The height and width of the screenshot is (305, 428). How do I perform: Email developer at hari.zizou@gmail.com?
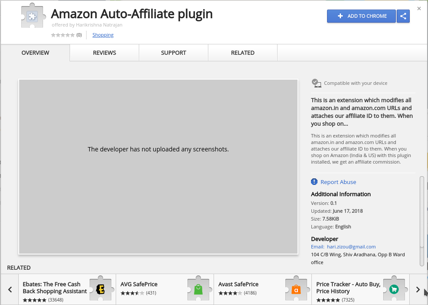tap(351, 247)
